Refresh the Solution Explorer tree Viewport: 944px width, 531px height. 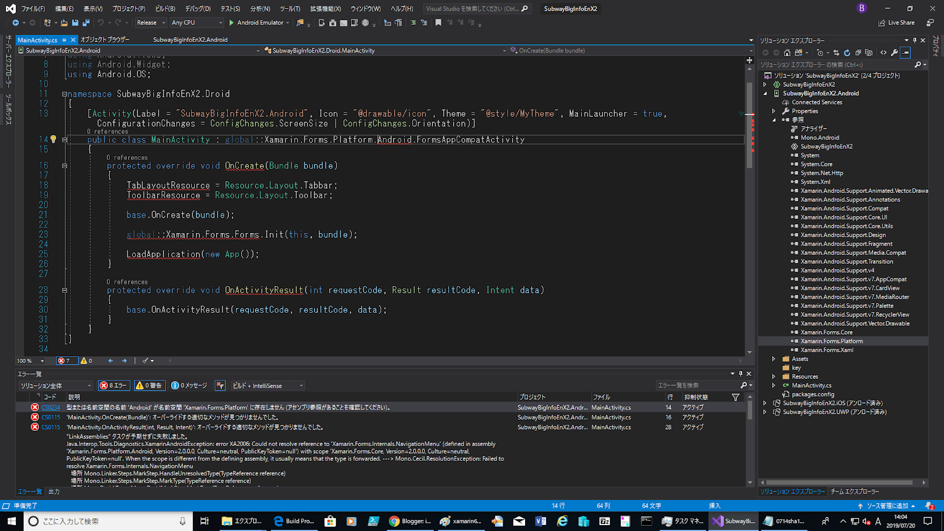[x=847, y=53]
